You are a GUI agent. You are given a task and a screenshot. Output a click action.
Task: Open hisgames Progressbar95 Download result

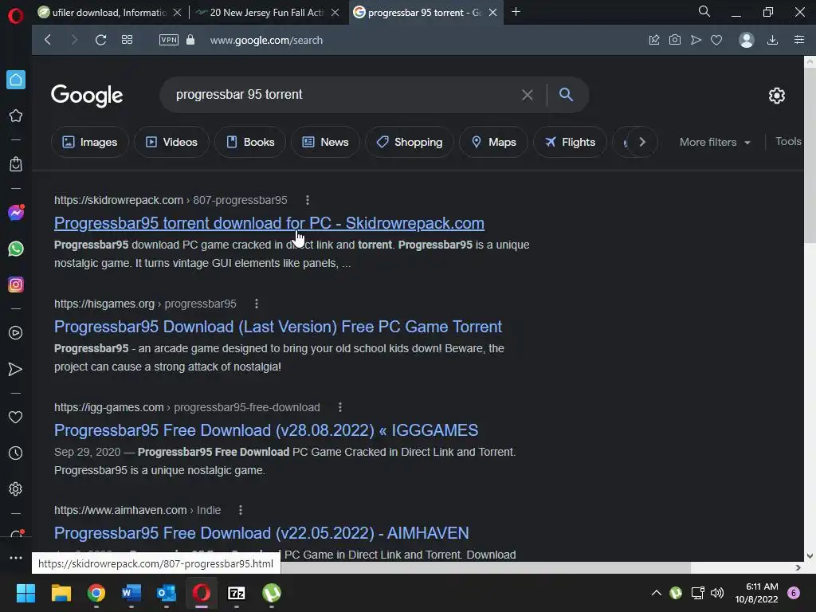click(x=278, y=327)
